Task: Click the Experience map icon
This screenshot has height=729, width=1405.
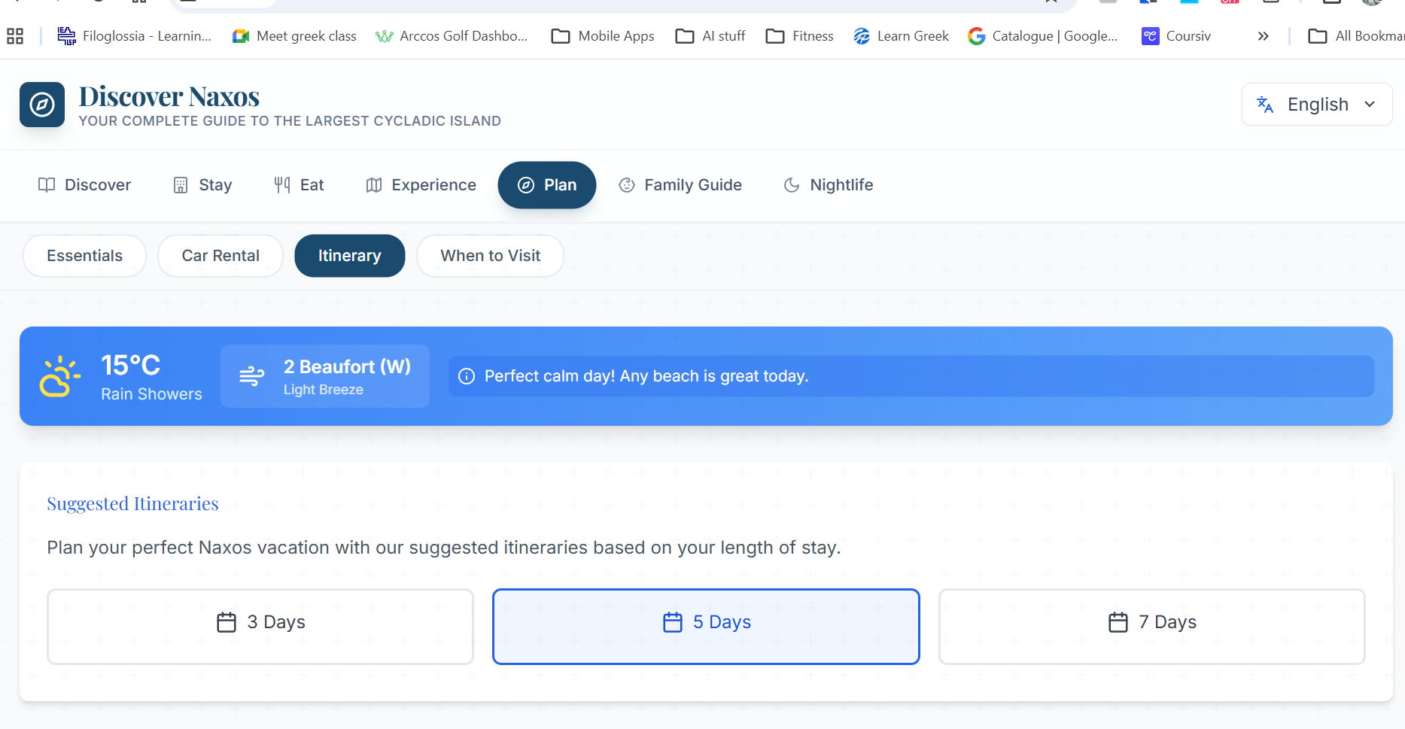Action: [x=374, y=184]
